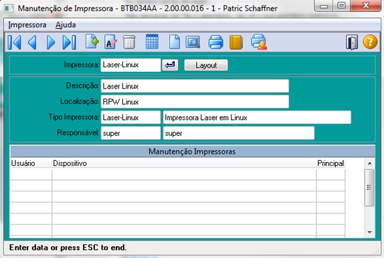Click the status bar message text
384x258 pixels.
(x=68, y=247)
